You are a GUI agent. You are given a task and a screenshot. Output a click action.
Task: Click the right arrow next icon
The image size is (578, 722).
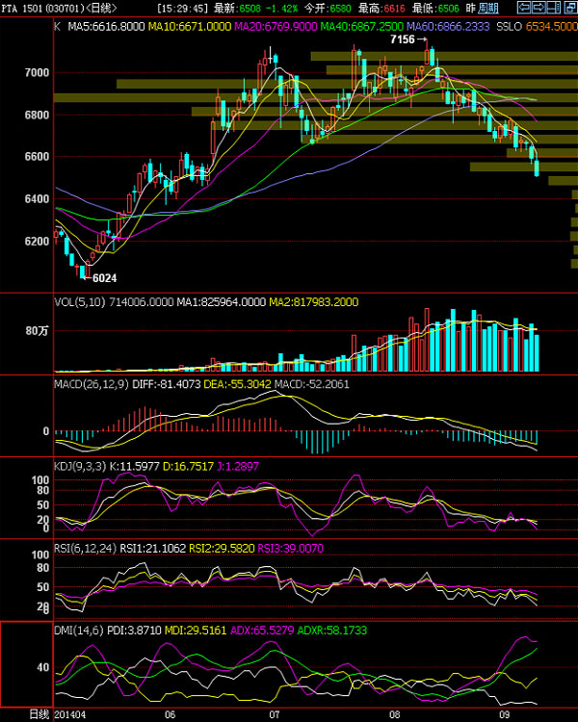point(539,8)
